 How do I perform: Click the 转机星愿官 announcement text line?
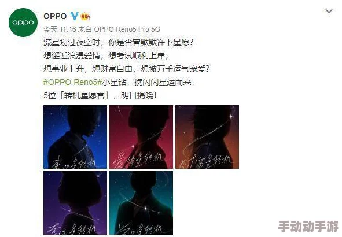[x=100, y=95]
